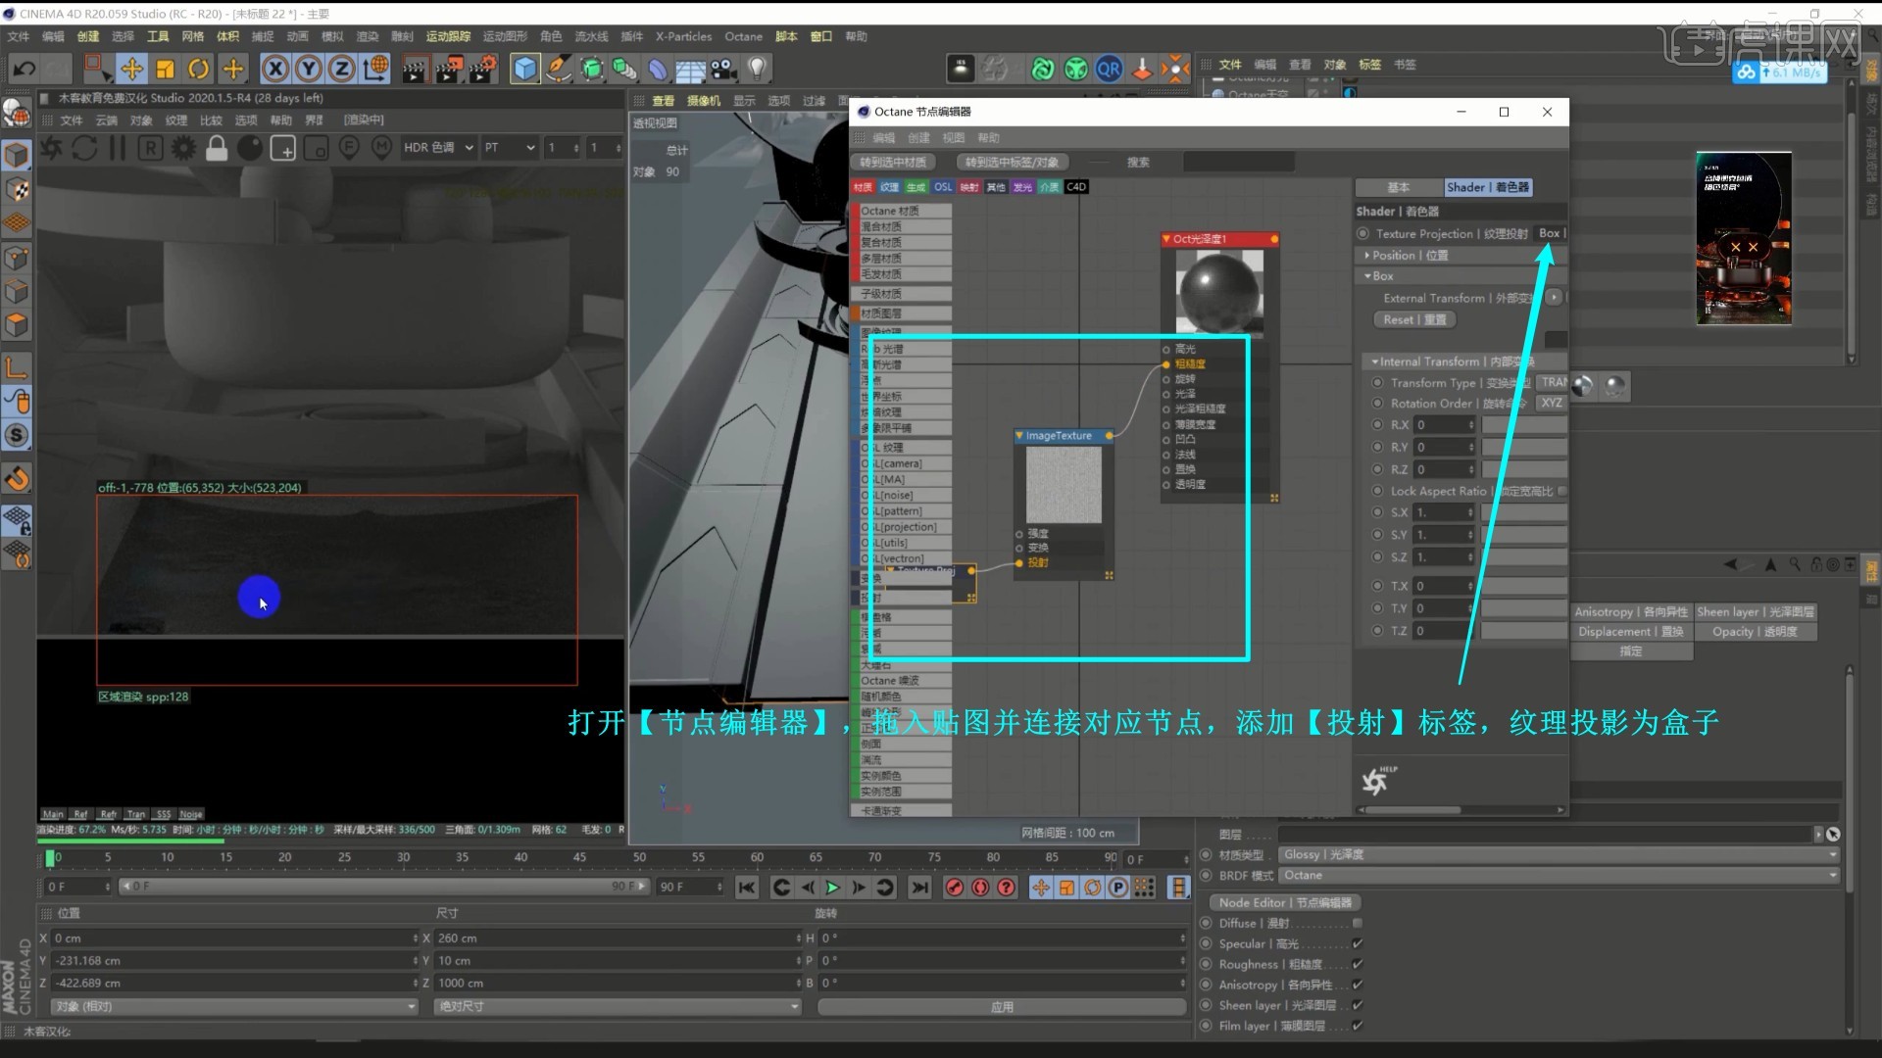Toggle the Roughness channel checkbox
Image resolution: width=1882 pixels, height=1058 pixels.
tap(1358, 964)
